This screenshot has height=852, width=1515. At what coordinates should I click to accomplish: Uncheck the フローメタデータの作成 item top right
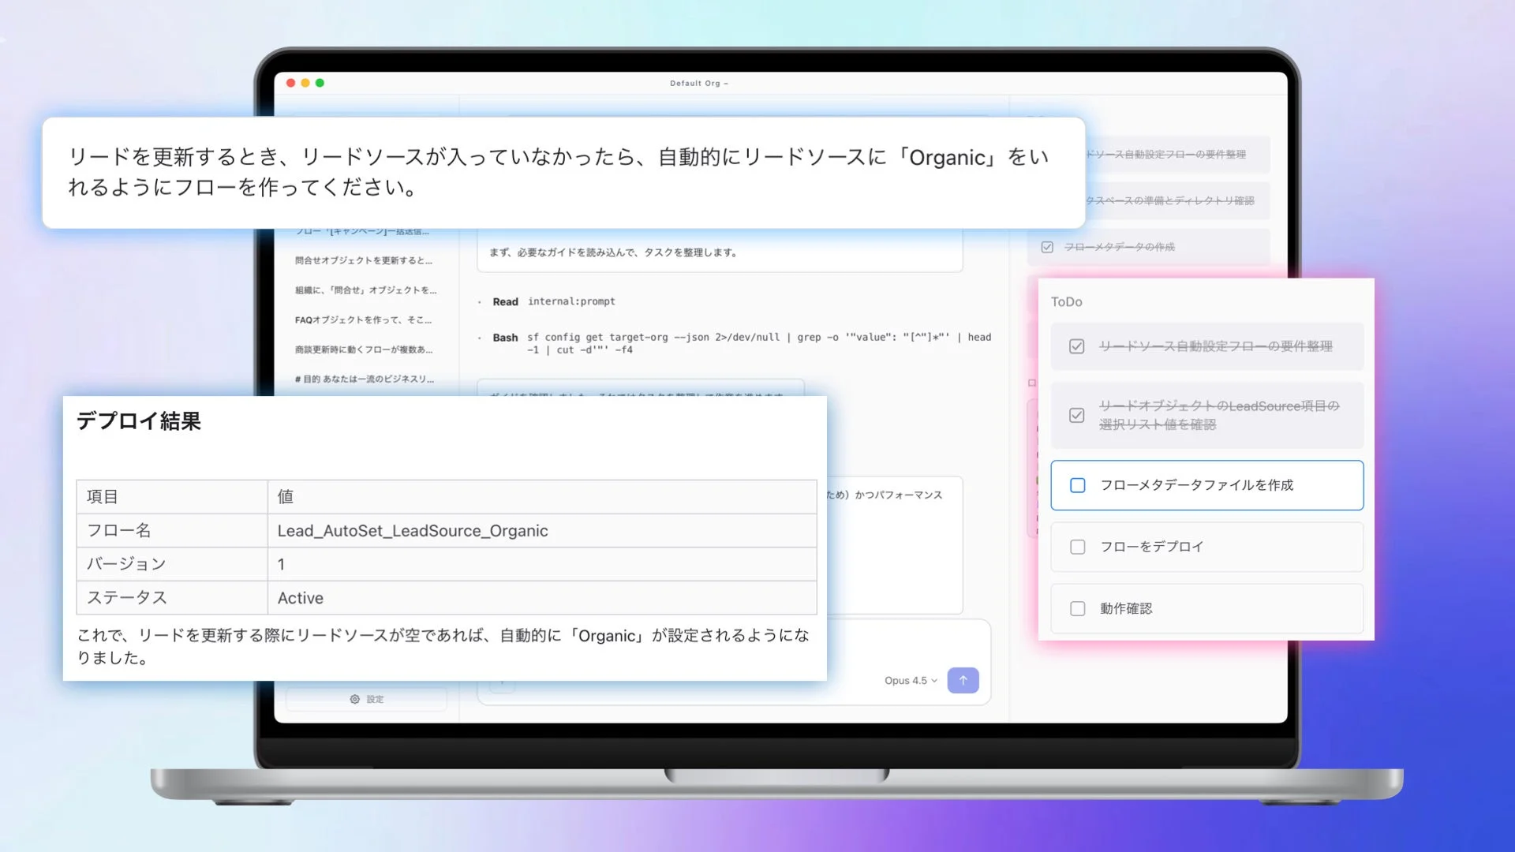(x=1046, y=247)
